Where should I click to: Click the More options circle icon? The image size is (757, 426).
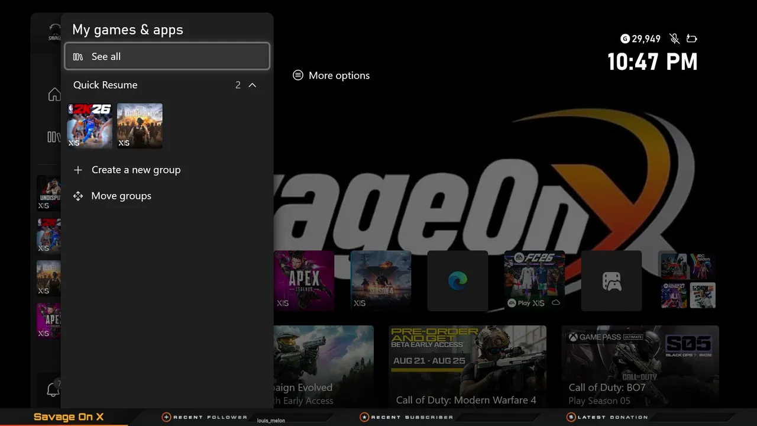pos(298,75)
